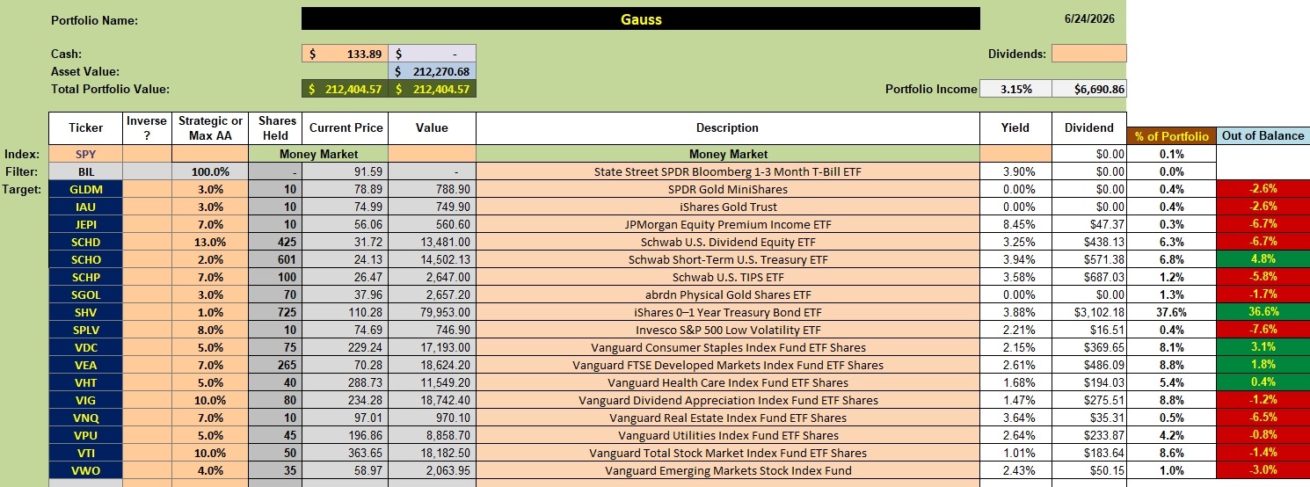Select the Shares Held column header
Image resolution: width=1310 pixels, height=487 pixels.
click(275, 128)
